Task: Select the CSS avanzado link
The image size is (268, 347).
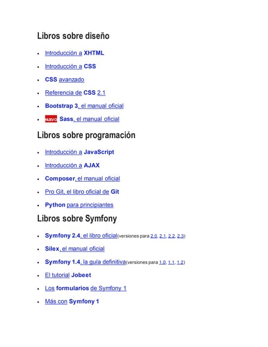Action: [x=64, y=80]
